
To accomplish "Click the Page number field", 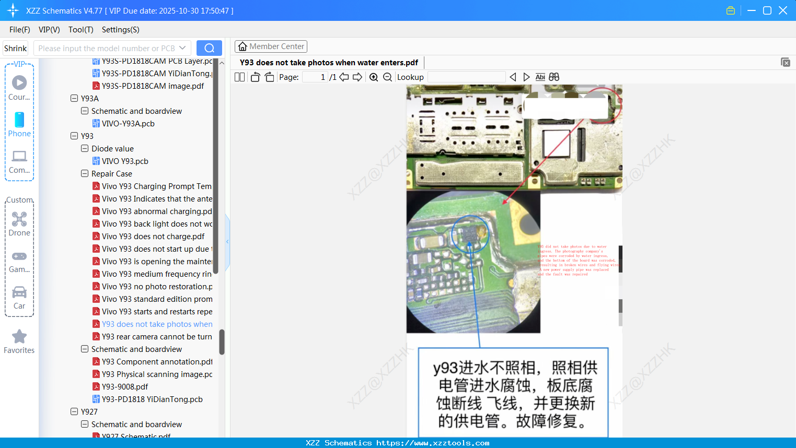I will click(x=315, y=77).
